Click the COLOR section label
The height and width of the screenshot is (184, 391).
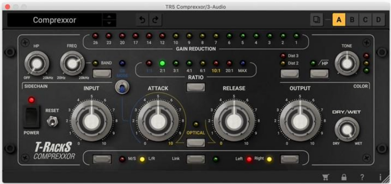tap(361, 86)
